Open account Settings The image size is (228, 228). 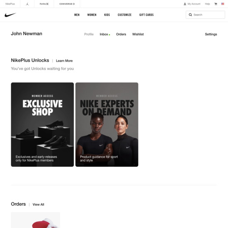211,34
